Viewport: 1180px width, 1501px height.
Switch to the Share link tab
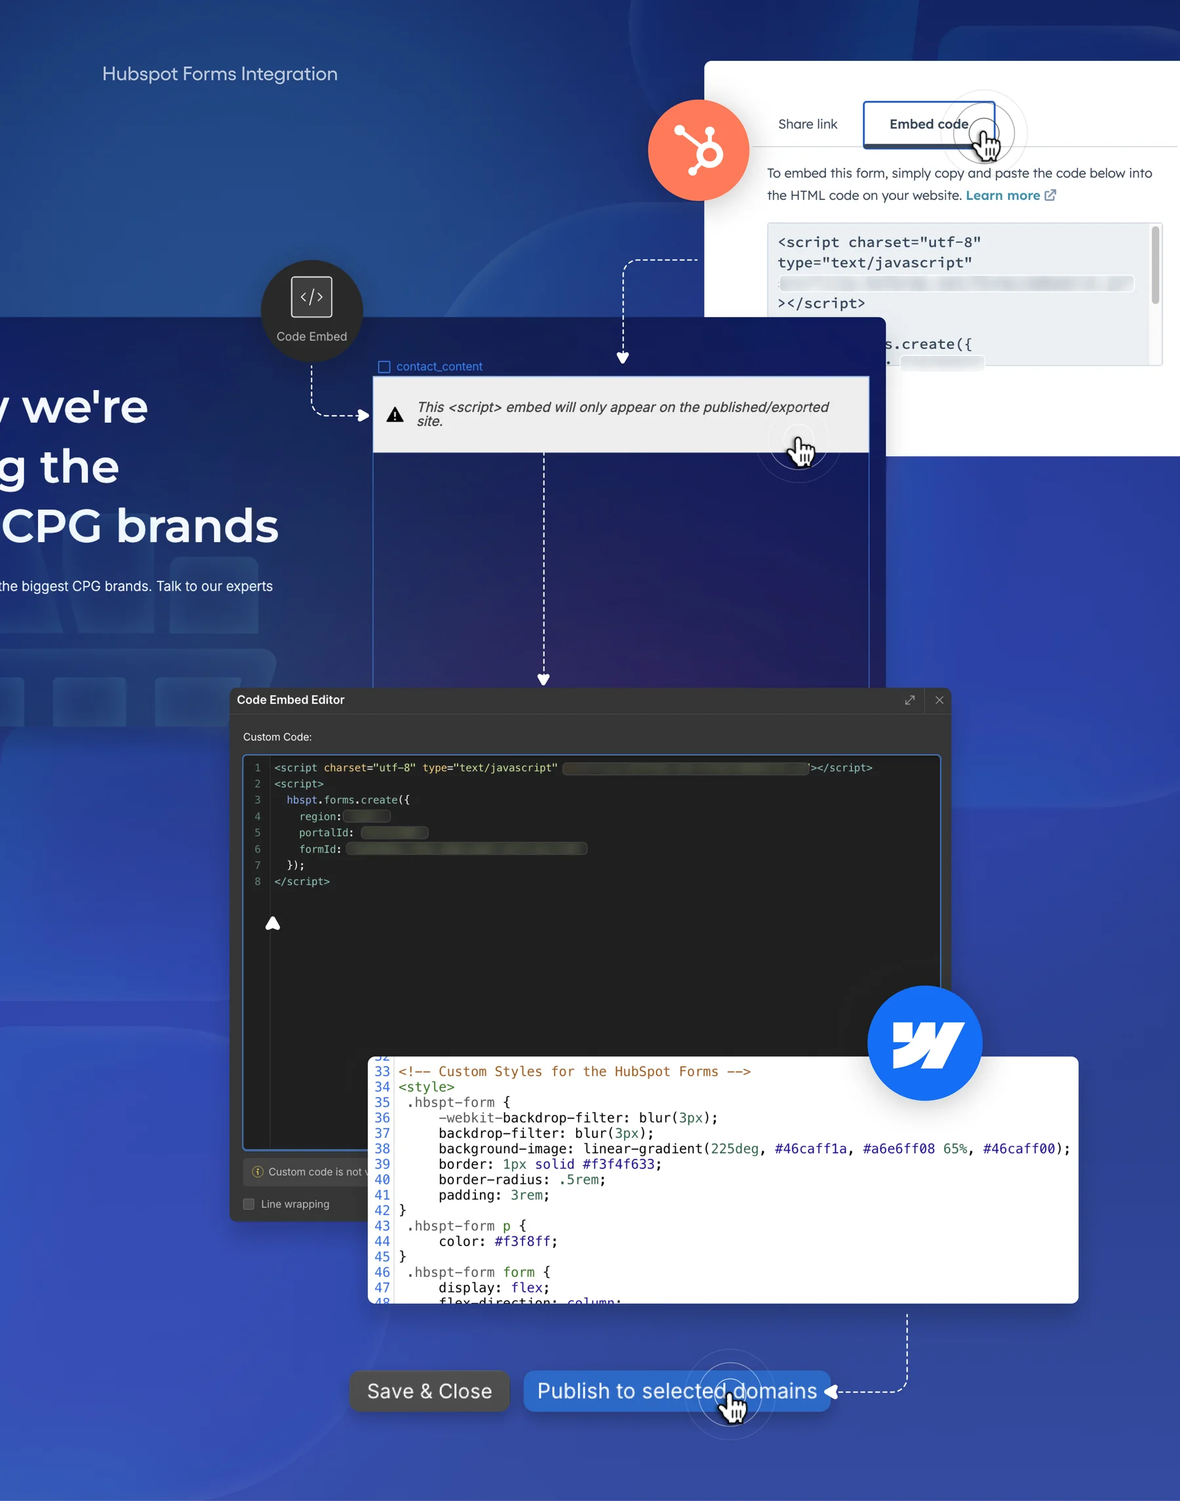pos(808,125)
